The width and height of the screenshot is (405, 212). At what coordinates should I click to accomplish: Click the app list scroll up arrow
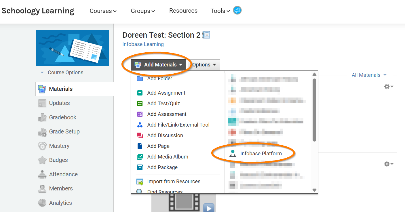tap(314, 75)
